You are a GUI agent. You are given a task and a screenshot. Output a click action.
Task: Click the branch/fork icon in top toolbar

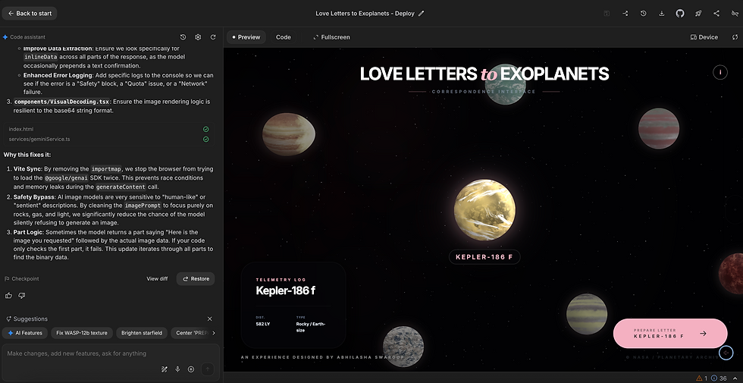pyautogui.click(x=625, y=14)
